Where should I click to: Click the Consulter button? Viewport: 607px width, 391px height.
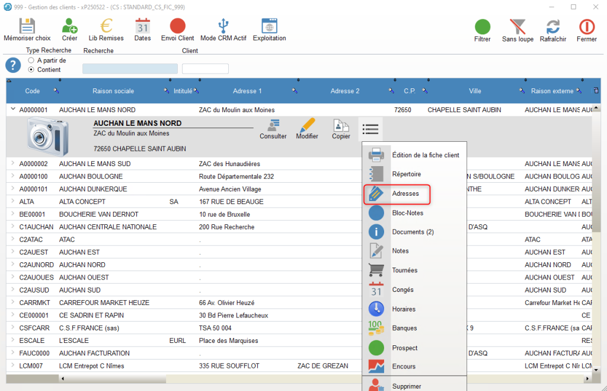pyautogui.click(x=273, y=129)
